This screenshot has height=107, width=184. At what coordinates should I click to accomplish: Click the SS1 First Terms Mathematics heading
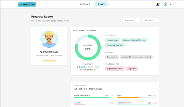click(x=88, y=89)
